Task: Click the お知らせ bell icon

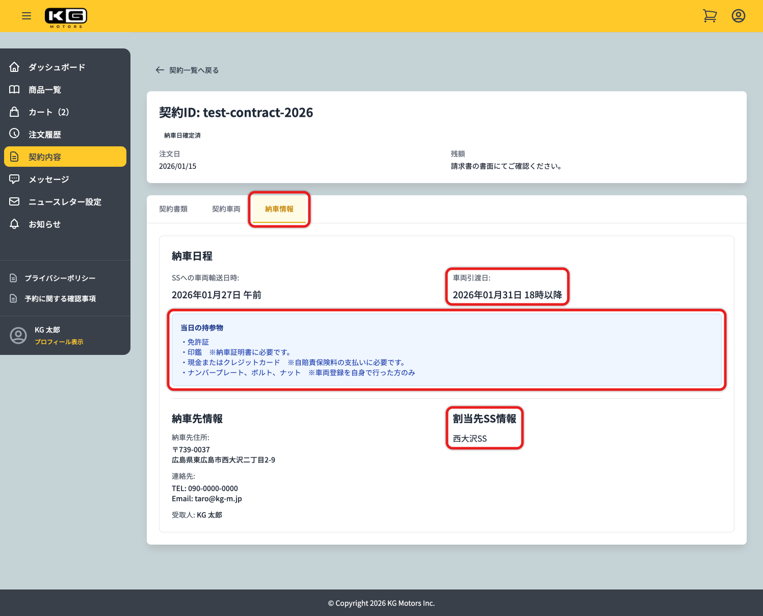Action: [14, 224]
